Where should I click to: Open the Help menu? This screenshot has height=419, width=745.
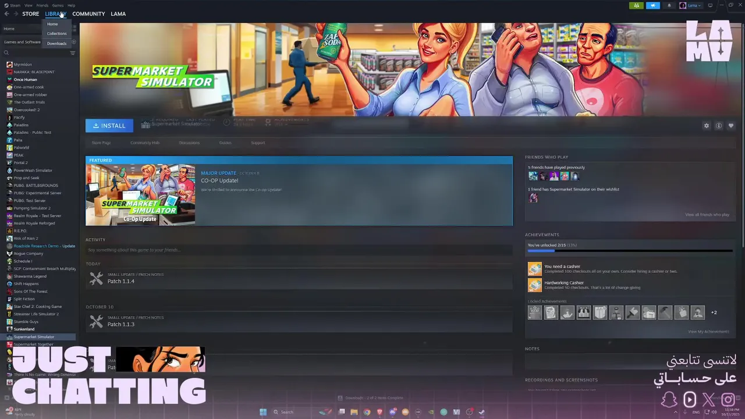71,5
